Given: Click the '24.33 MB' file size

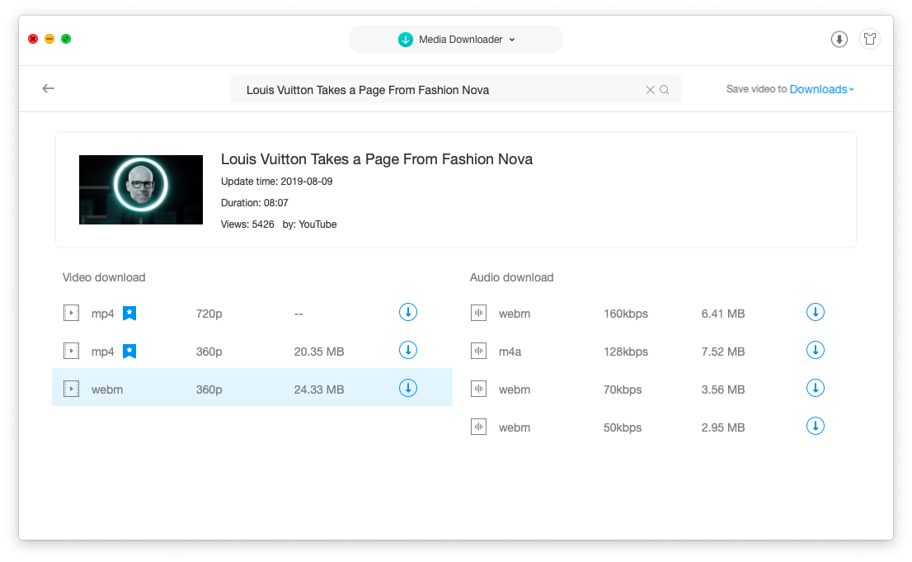Looking at the screenshot, I should (319, 390).
